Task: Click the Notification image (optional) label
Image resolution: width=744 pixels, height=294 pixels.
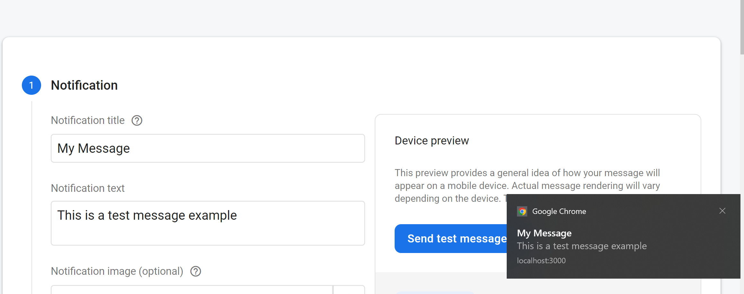Action: click(x=117, y=271)
